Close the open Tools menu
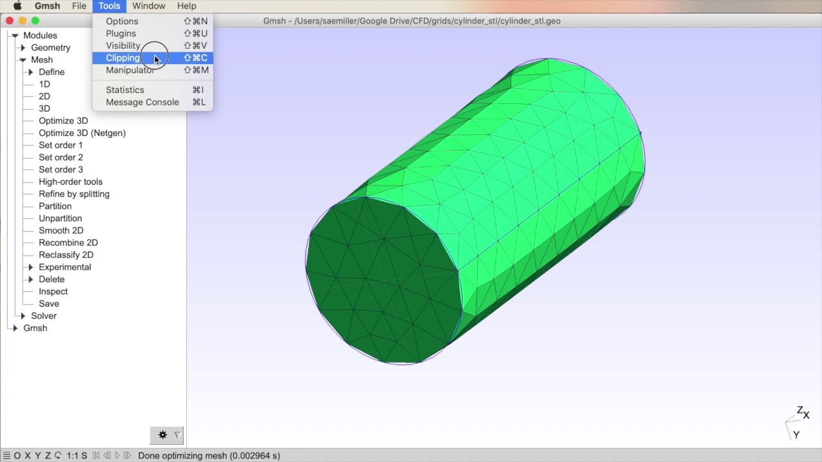The image size is (822, 462). click(x=109, y=6)
